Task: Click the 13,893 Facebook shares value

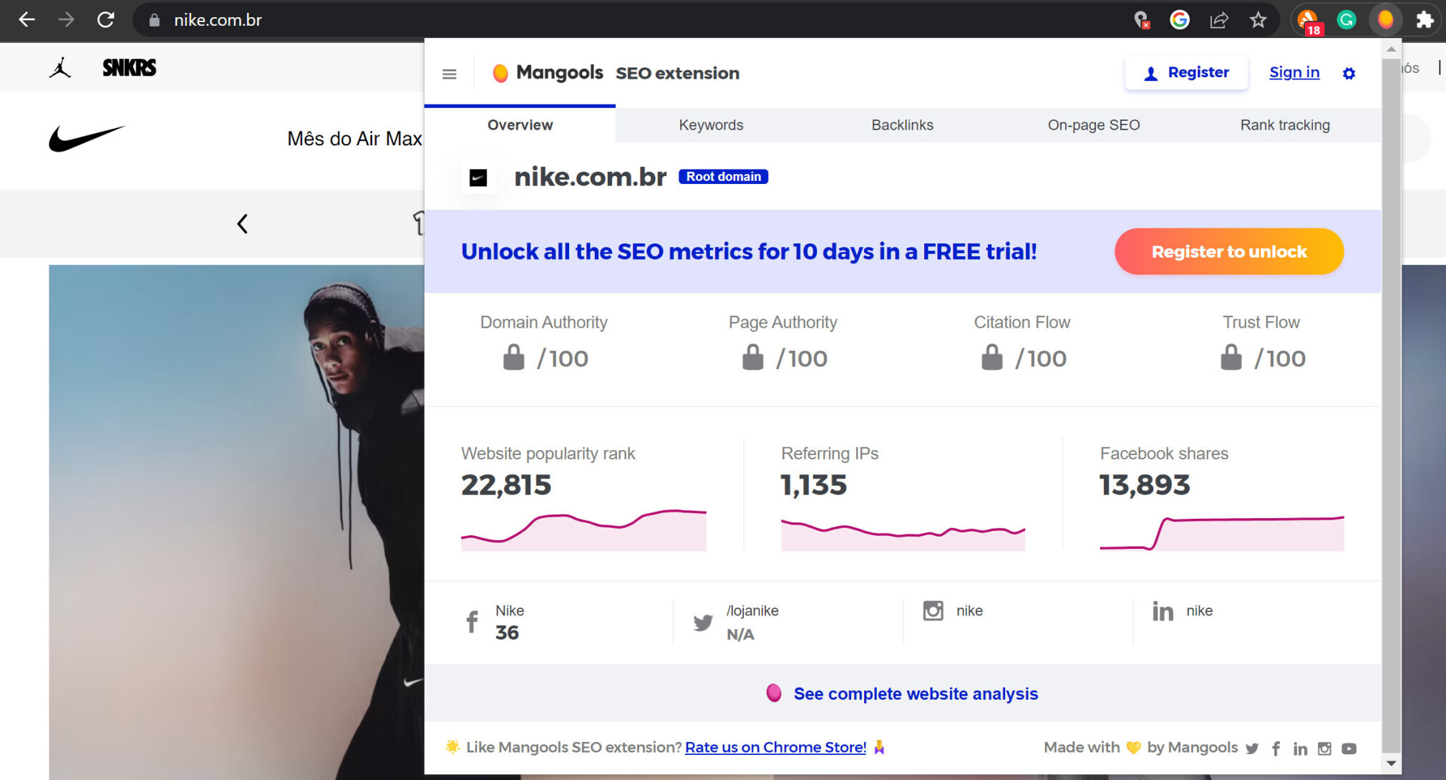Action: tap(1145, 484)
